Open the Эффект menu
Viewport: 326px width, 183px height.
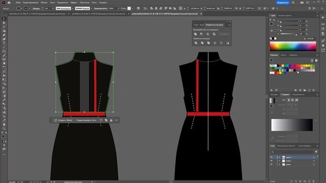point(74,3)
